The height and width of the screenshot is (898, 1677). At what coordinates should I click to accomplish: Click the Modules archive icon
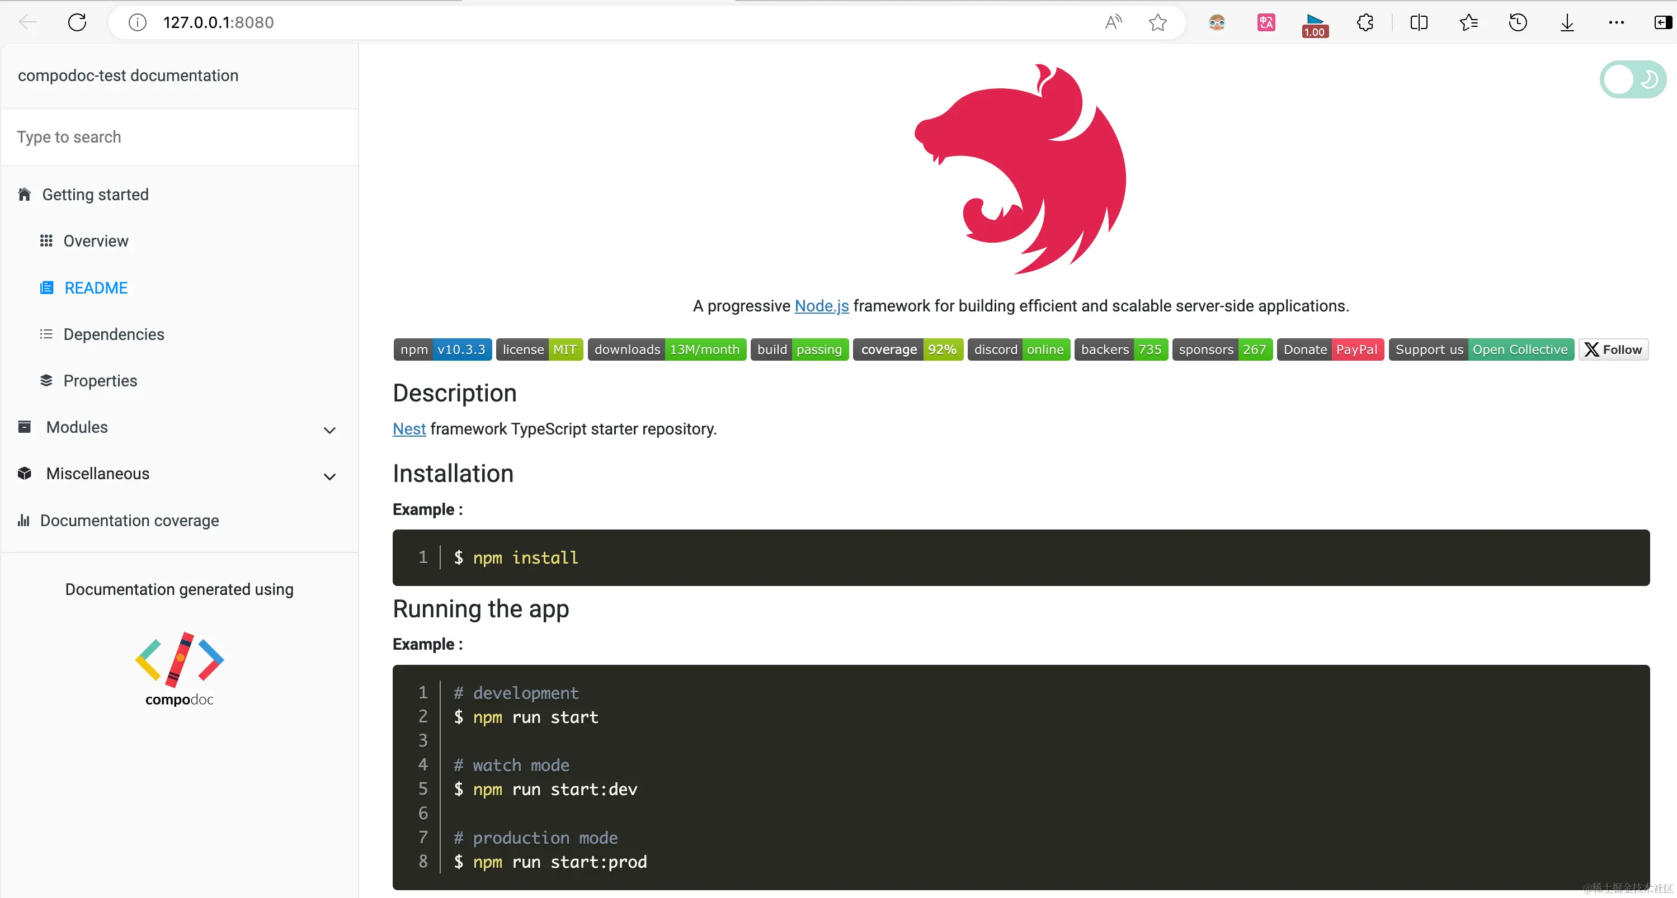click(25, 426)
